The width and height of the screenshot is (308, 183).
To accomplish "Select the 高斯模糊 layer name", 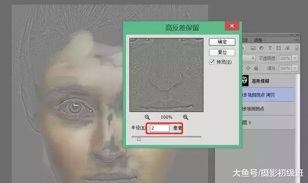I will 260,81.
